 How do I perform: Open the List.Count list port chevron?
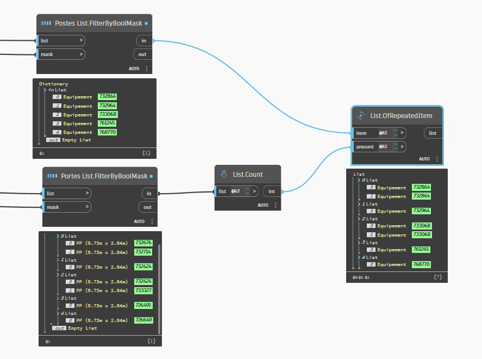[253, 191]
